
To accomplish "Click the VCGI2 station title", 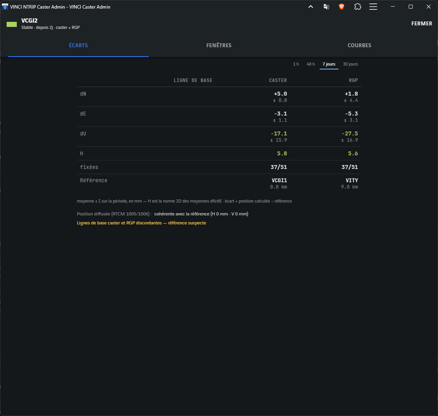I will [x=29, y=20].
